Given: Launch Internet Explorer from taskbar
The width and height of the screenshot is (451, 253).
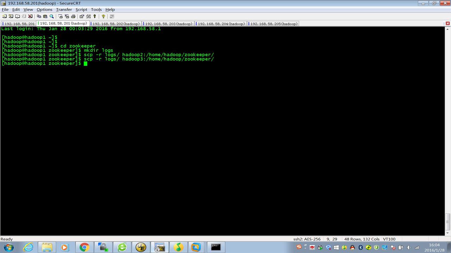Looking at the screenshot, I should [x=27, y=247].
